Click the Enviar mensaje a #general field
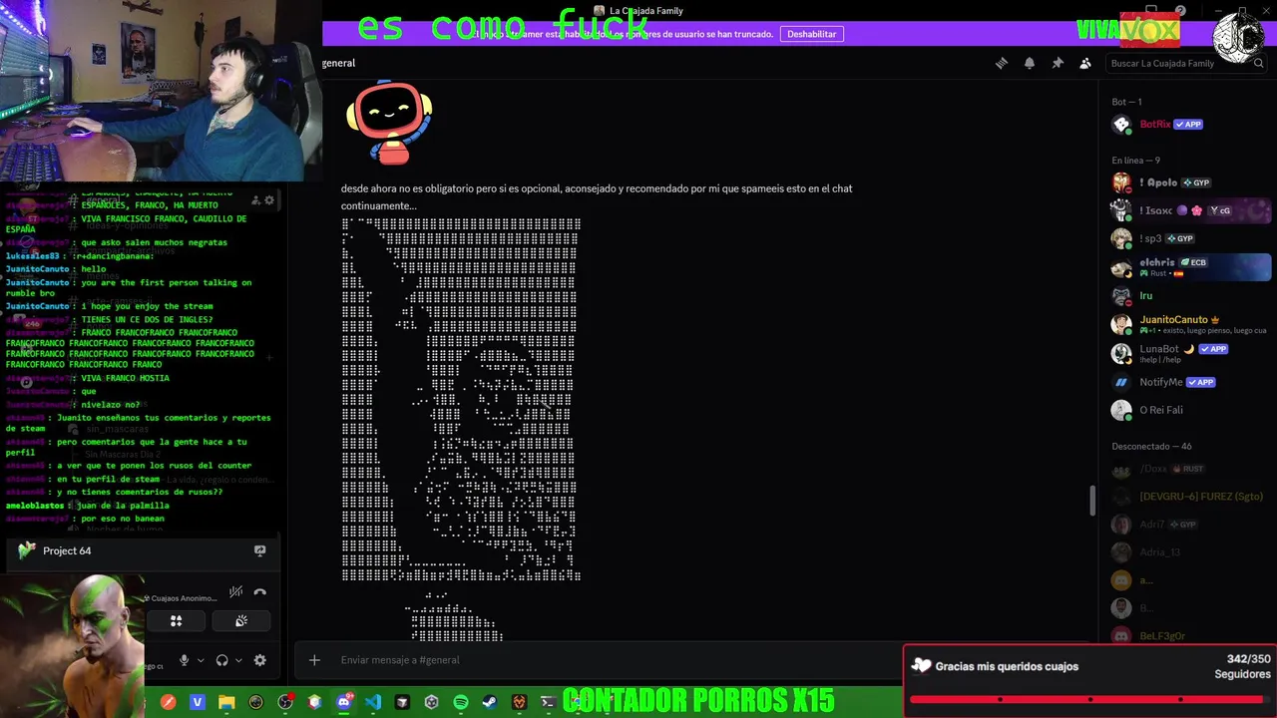 tap(619, 660)
